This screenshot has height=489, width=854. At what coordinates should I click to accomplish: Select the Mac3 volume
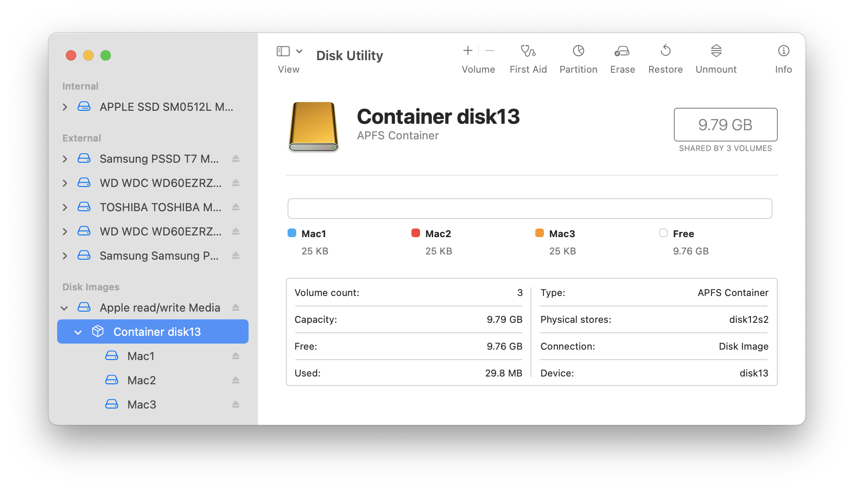click(x=142, y=403)
